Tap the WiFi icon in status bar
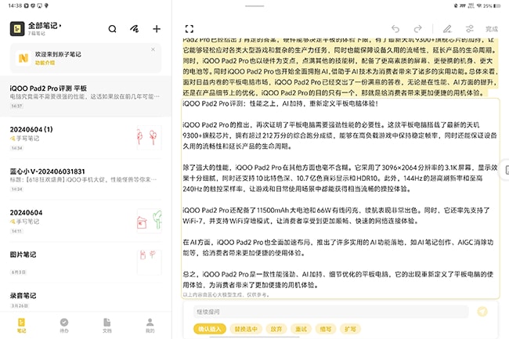The image size is (509, 339). (478, 5)
